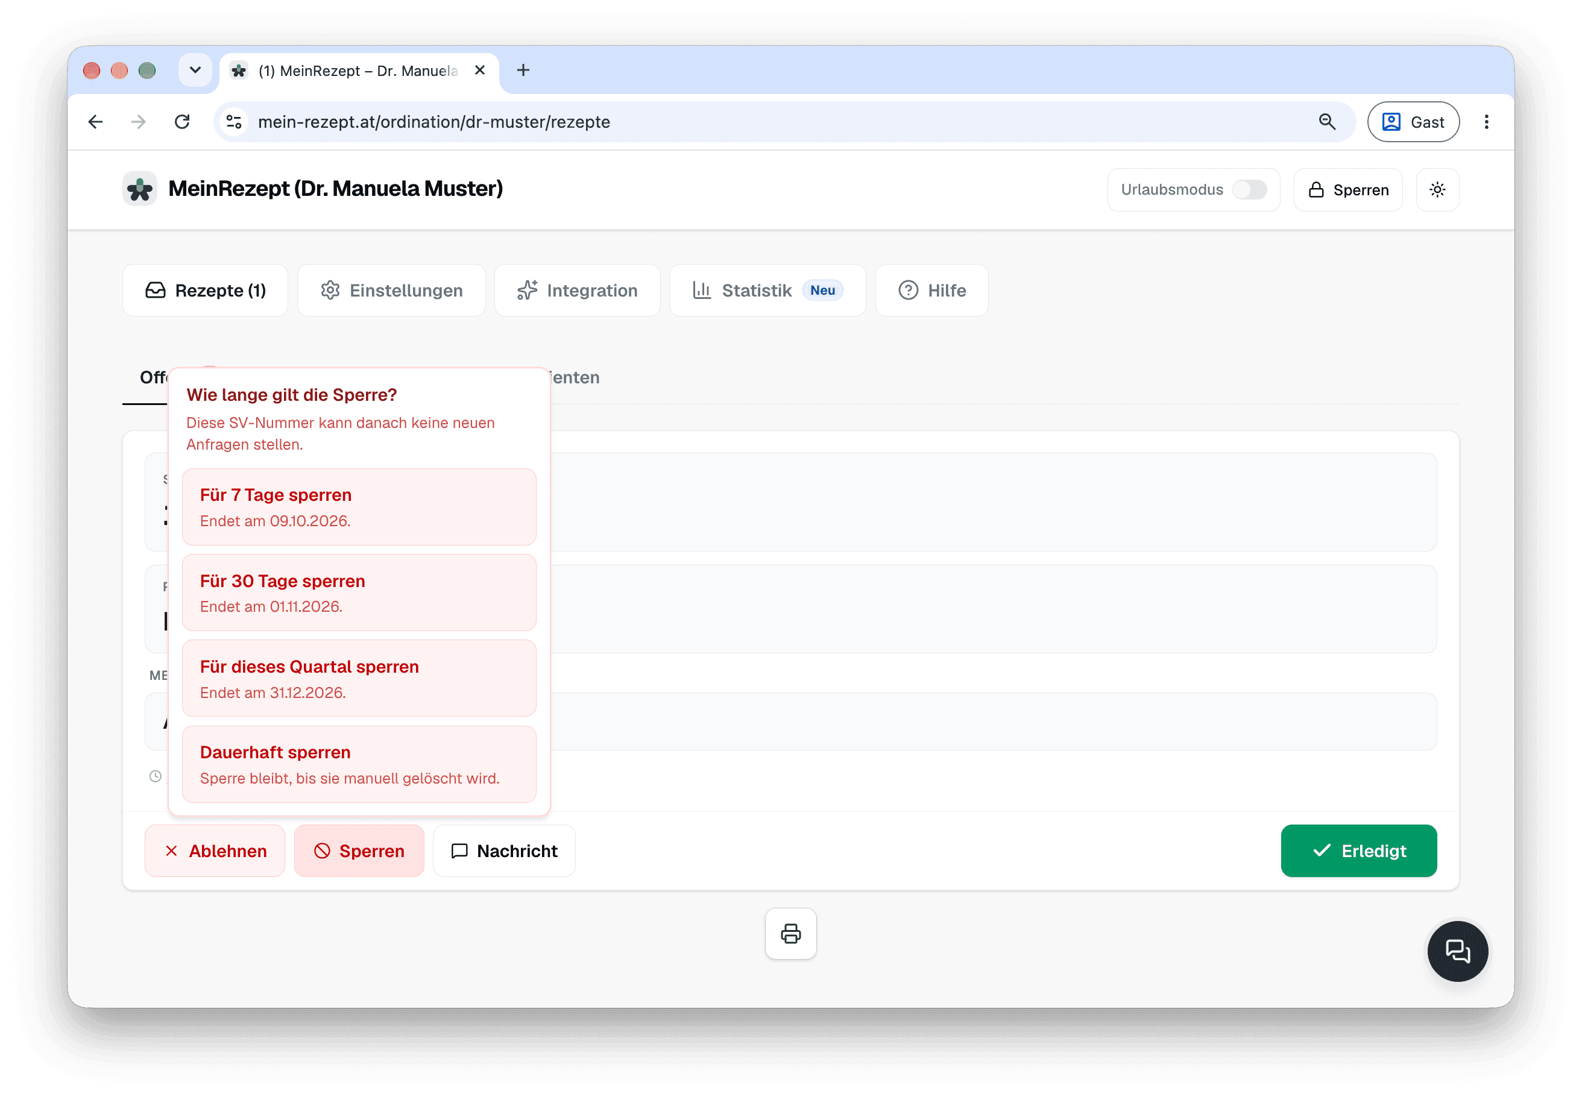This screenshot has height=1097, width=1582.
Task: Open the Einstellungen tab
Action: click(x=391, y=290)
